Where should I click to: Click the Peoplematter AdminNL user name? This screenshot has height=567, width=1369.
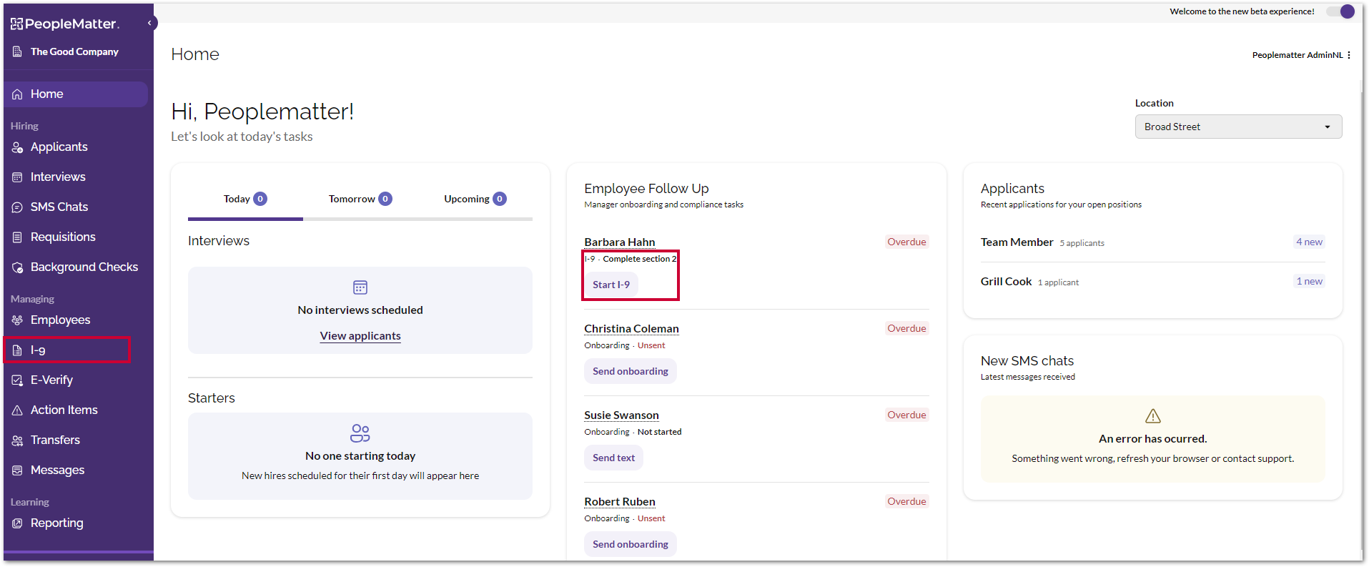click(x=1298, y=55)
